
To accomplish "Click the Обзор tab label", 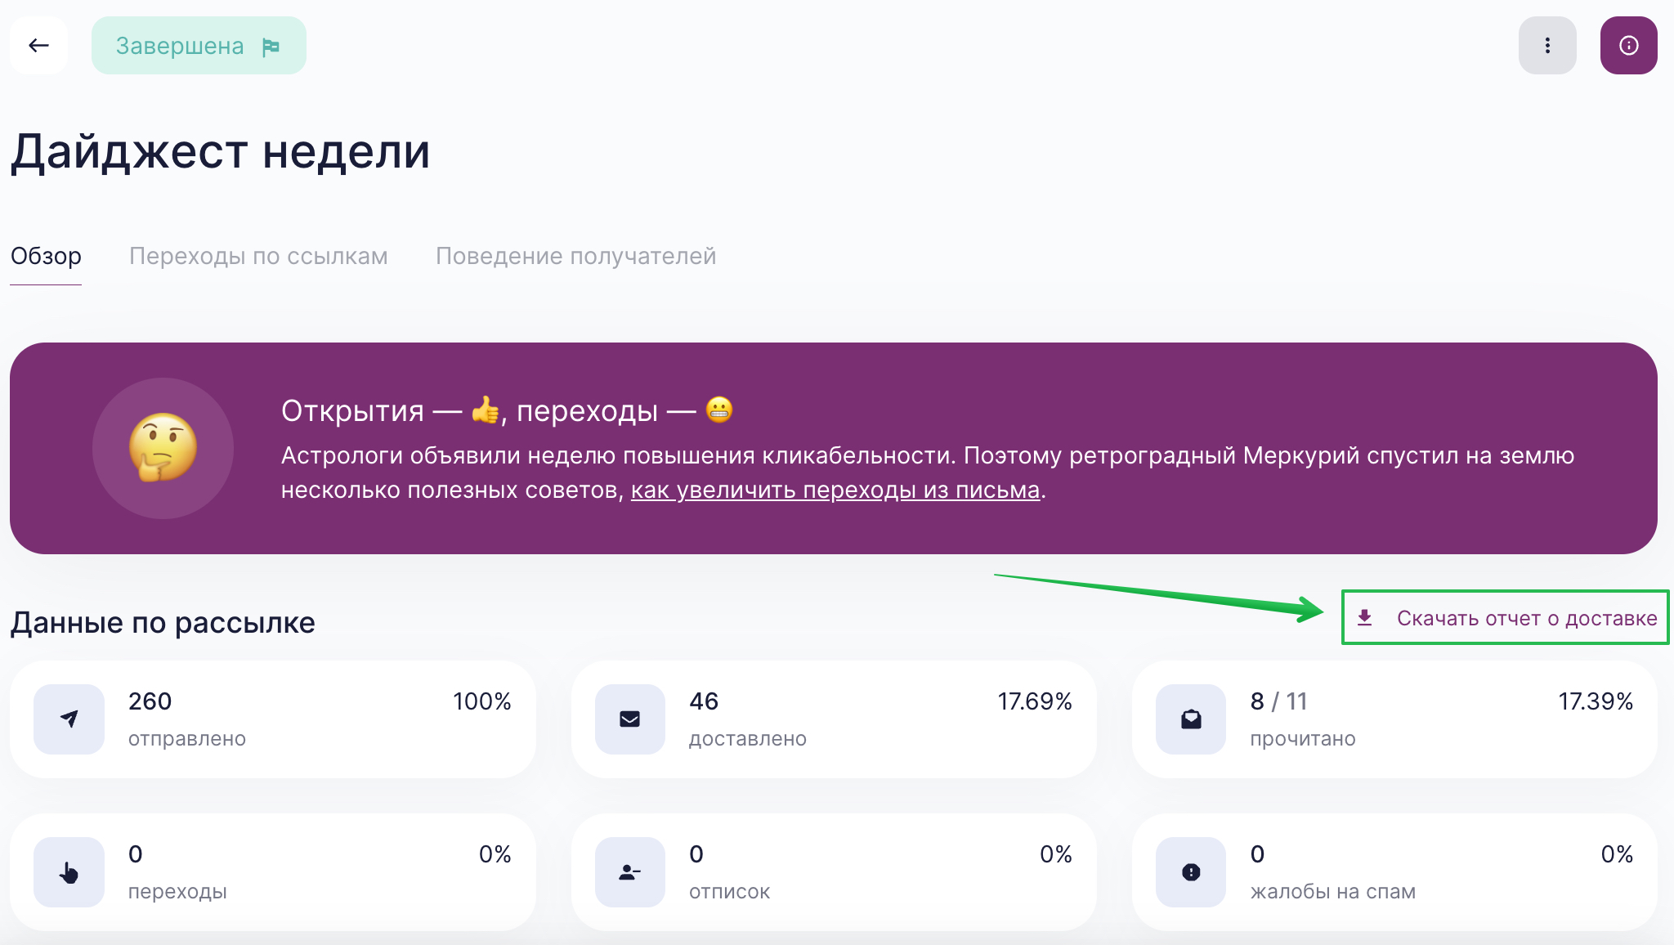I will coord(45,257).
